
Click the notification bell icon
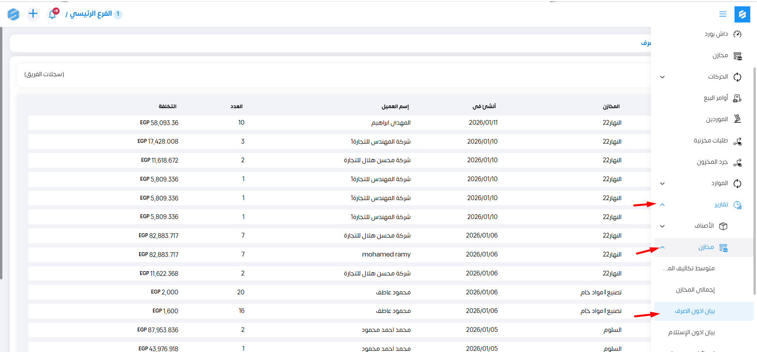(x=52, y=14)
